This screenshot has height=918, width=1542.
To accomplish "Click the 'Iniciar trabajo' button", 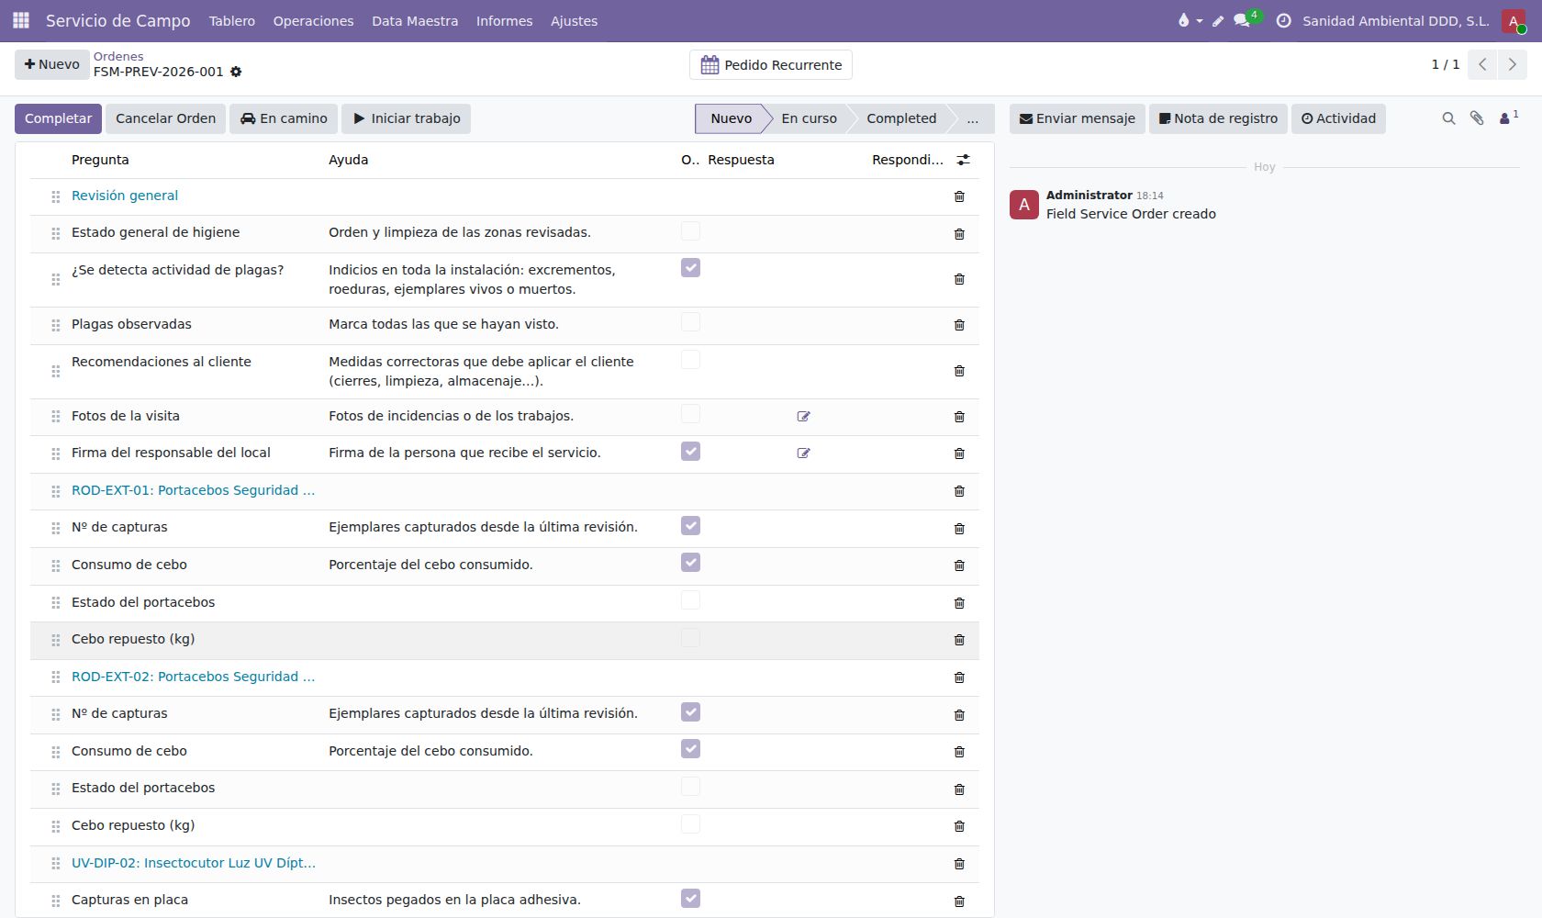I will (406, 118).
